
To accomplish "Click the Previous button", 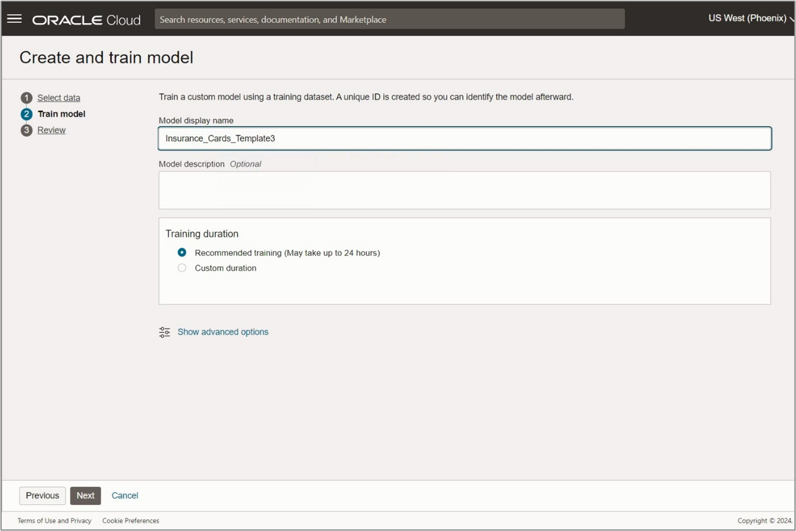I will click(43, 496).
